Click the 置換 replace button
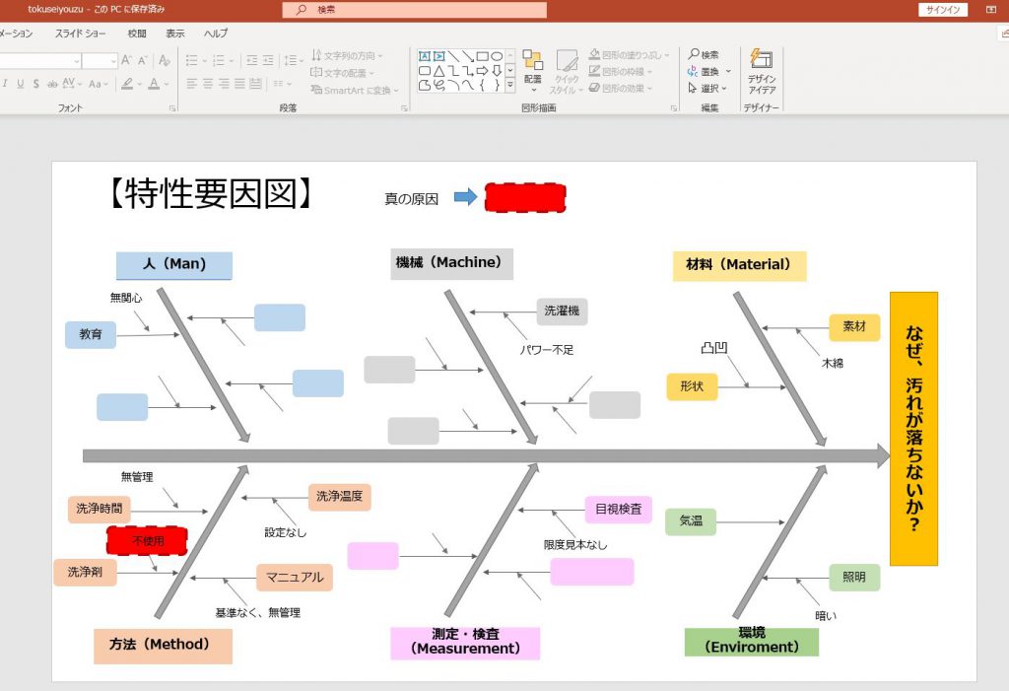This screenshot has width=1009, height=691. pos(708,71)
